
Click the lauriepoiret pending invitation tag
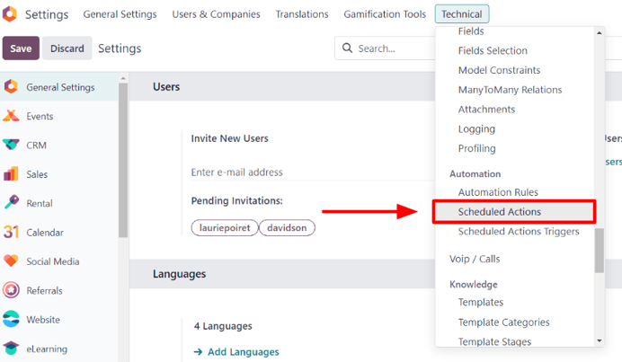[225, 228]
